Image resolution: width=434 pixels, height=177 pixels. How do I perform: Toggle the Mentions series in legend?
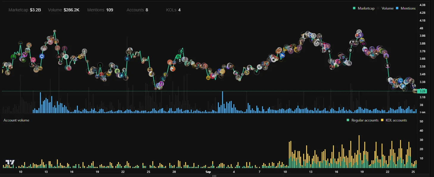[x=406, y=8]
